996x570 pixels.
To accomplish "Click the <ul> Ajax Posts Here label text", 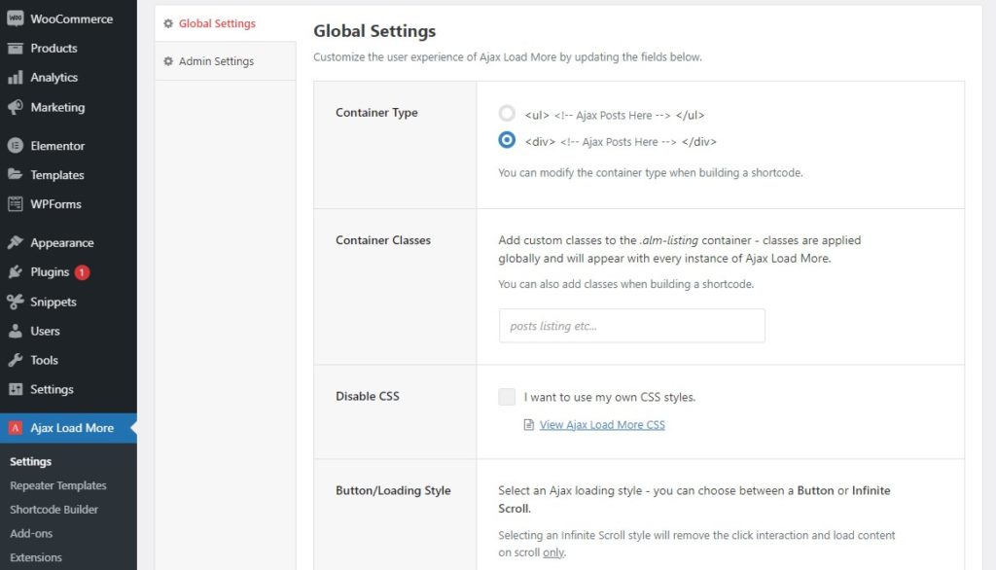I will (615, 115).
